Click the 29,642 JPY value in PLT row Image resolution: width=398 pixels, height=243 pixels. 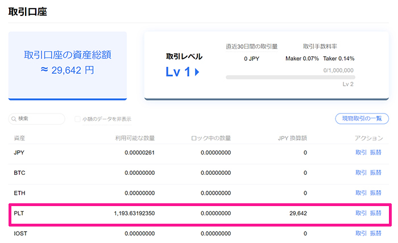(x=298, y=213)
